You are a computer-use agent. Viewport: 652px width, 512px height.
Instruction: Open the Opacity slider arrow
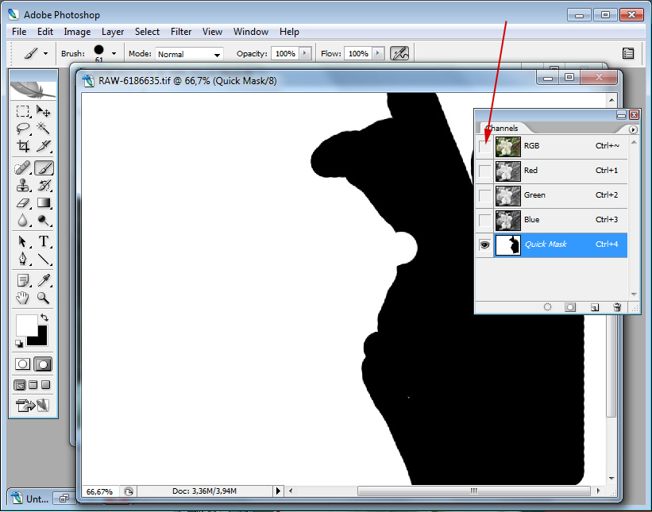[305, 53]
